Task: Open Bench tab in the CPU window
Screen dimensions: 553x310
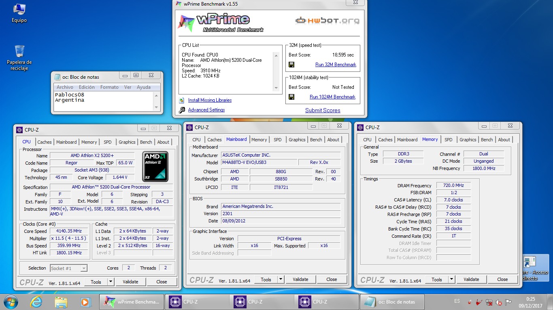Action: [146, 142]
